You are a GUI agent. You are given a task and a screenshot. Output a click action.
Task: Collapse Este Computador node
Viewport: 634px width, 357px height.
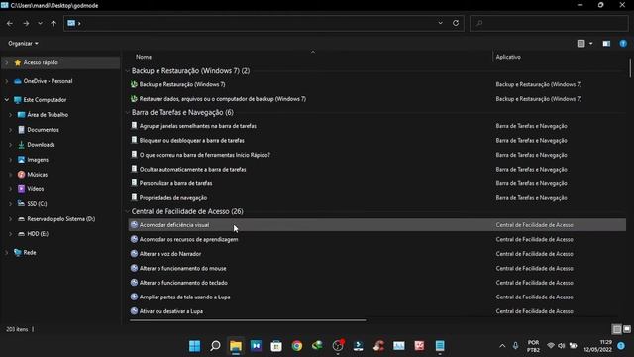tap(7, 100)
